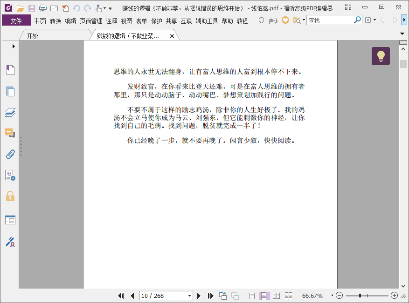The image size is (409, 303).
Task: Click the orange heart icon
Action: coord(285,20)
